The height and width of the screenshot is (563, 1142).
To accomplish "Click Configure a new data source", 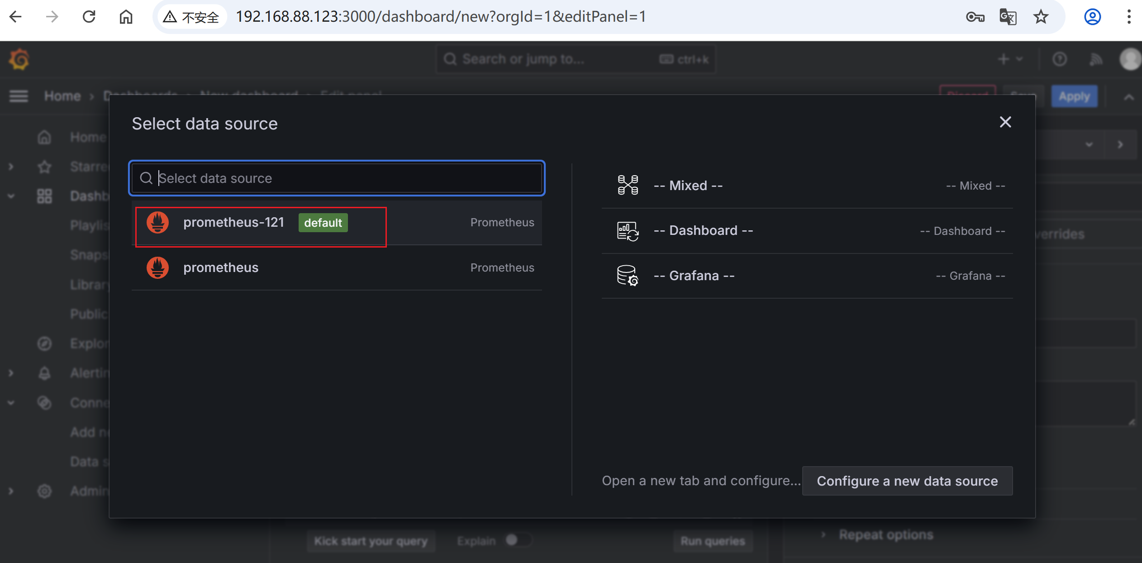I will click(x=907, y=481).
